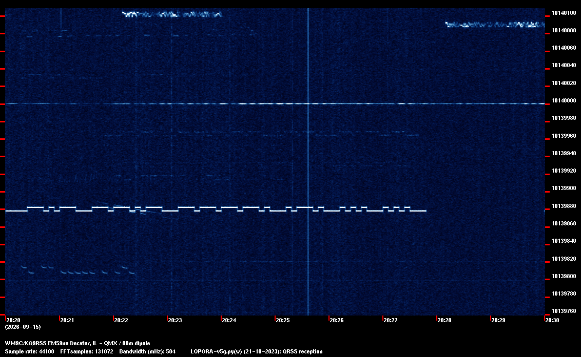Screen dimensions: 581x357
Task: Click the (2026-09-15) date label
Action: coord(23,327)
